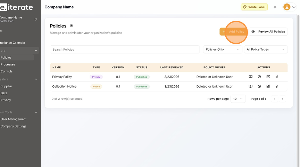Open User Management in the sidebar

coord(14,119)
